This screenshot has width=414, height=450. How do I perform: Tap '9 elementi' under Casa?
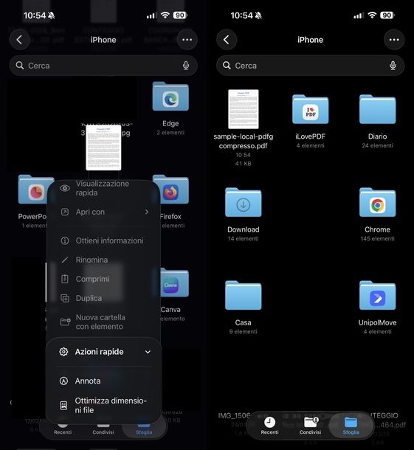(x=244, y=332)
